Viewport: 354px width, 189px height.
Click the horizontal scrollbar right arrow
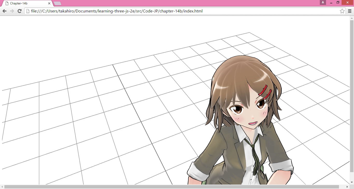click(347, 187)
